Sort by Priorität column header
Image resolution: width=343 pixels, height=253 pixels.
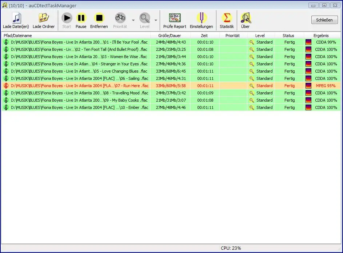[x=232, y=36]
